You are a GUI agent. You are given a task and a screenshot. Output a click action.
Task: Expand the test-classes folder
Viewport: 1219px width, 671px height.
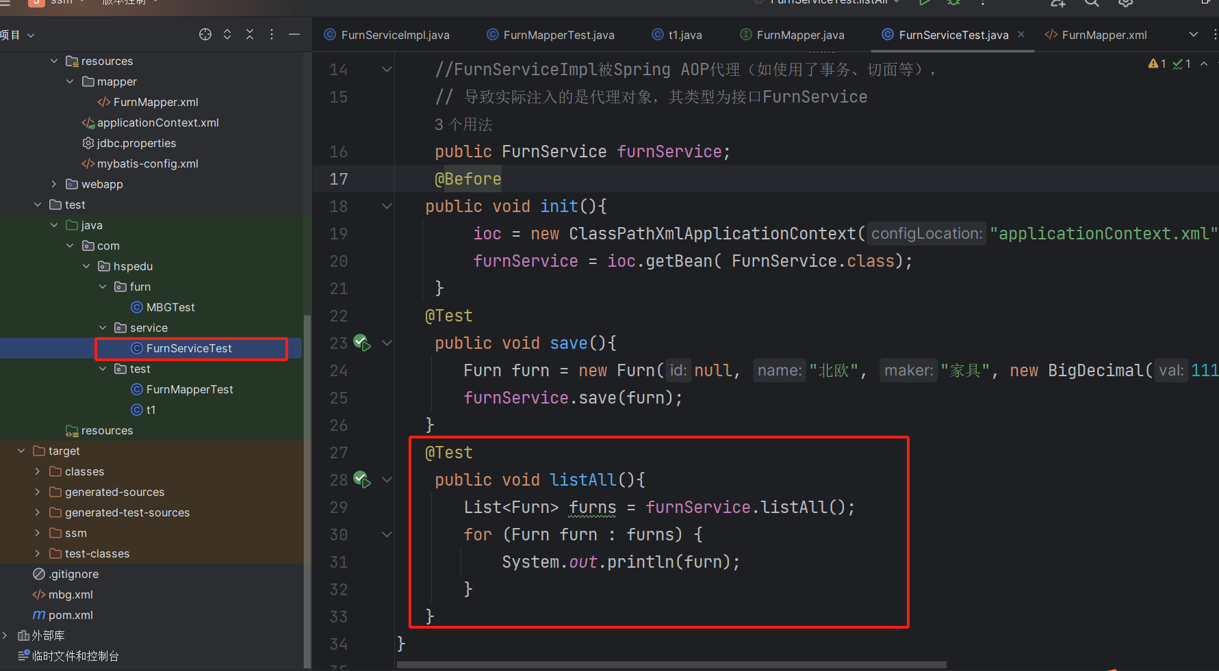[x=38, y=553]
